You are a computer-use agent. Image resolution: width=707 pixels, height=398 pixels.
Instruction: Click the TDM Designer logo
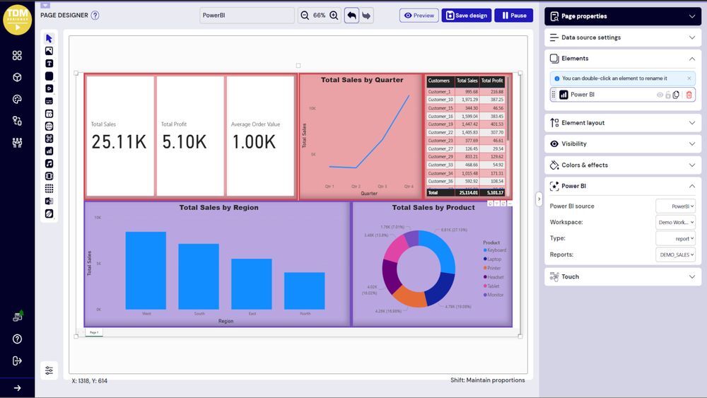(x=17, y=20)
